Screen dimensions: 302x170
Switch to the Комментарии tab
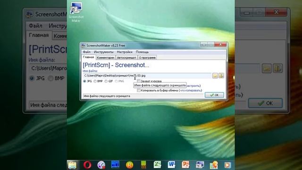tap(106, 58)
